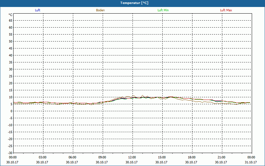This screenshot has height=166, width=265.
Task: Click the °C unit label on axis
Action: pos(11,15)
